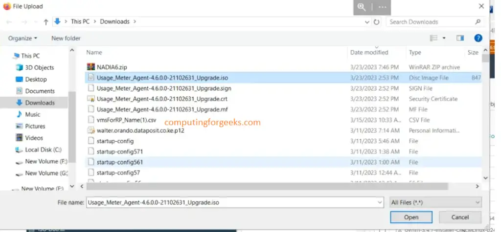Open the All Files (*.*) type dropdown
The width and height of the screenshot is (501, 232).
(x=436, y=202)
